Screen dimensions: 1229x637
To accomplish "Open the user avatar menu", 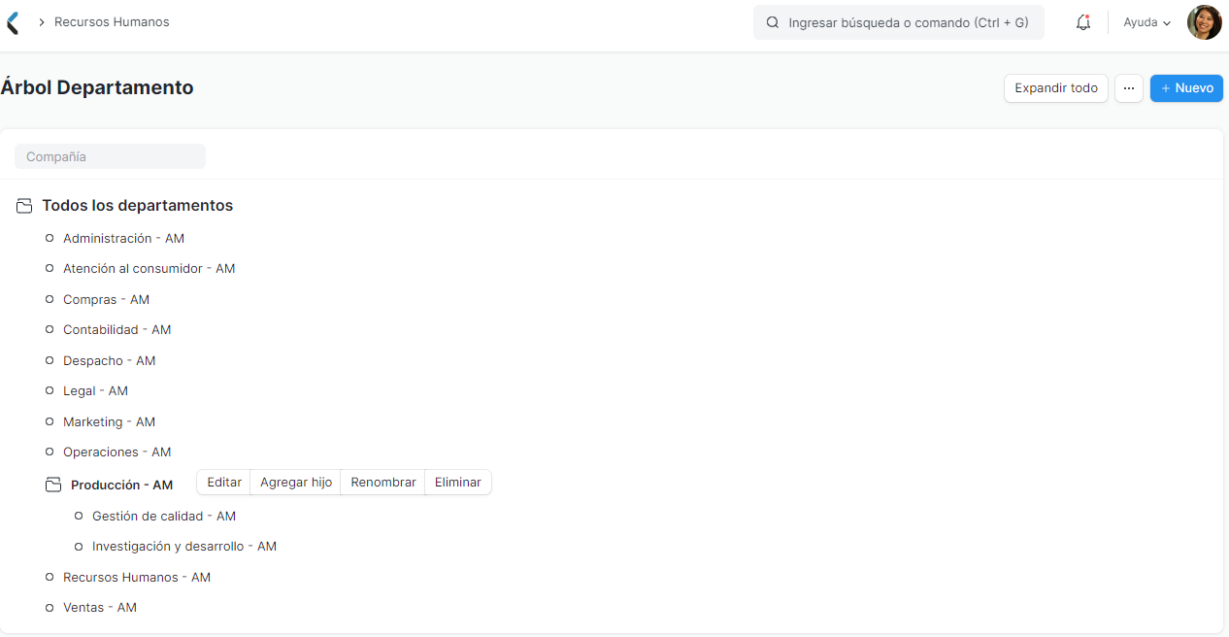I will (1205, 22).
